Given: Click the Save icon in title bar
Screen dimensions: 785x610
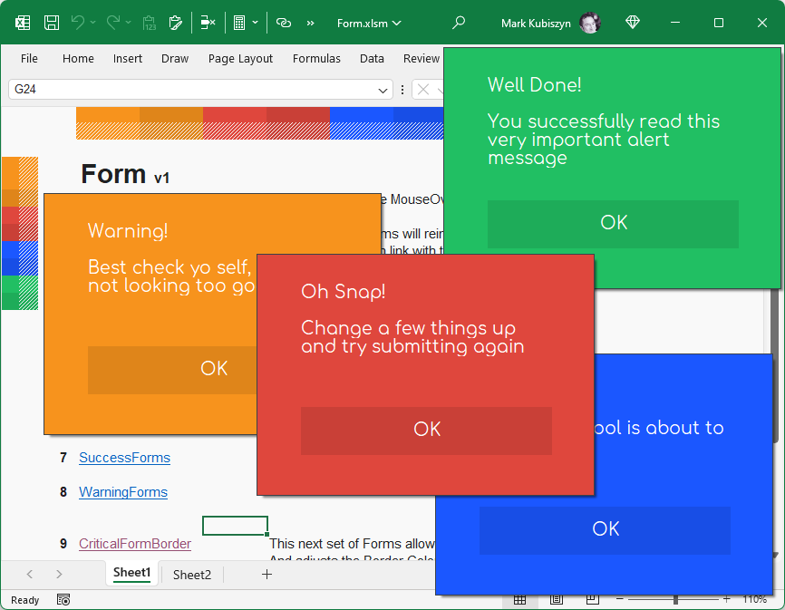Looking at the screenshot, I should 52,23.
